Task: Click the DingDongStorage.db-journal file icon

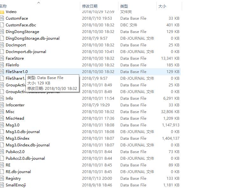Action: point(2,38)
